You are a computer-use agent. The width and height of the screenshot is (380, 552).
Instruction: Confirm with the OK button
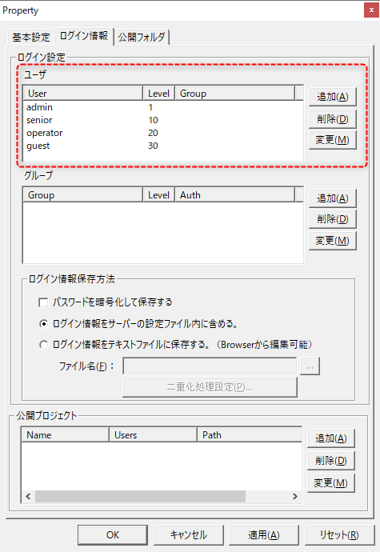coord(113,535)
